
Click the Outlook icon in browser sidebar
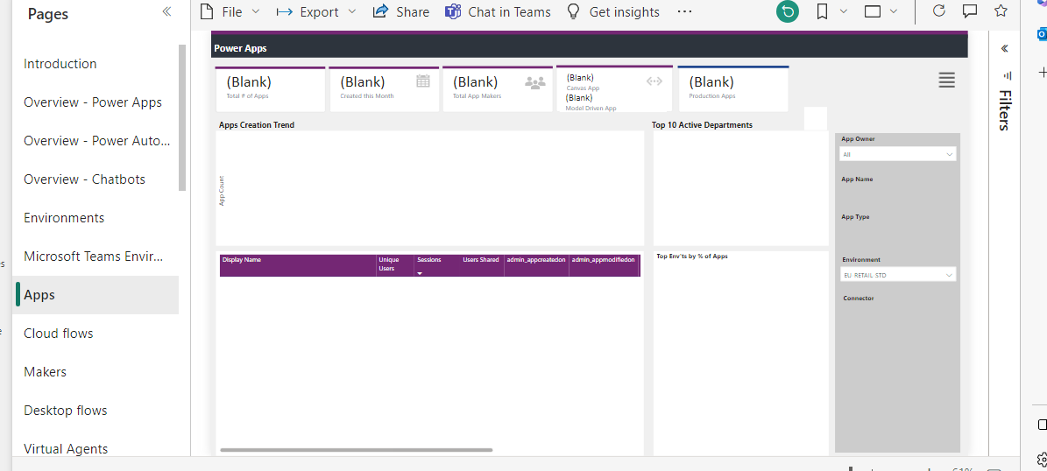[x=1042, y=33]
